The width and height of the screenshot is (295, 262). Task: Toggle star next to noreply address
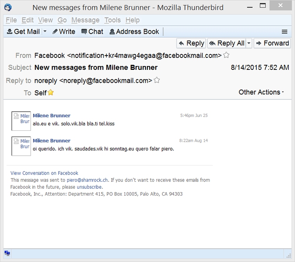point(157,80)
